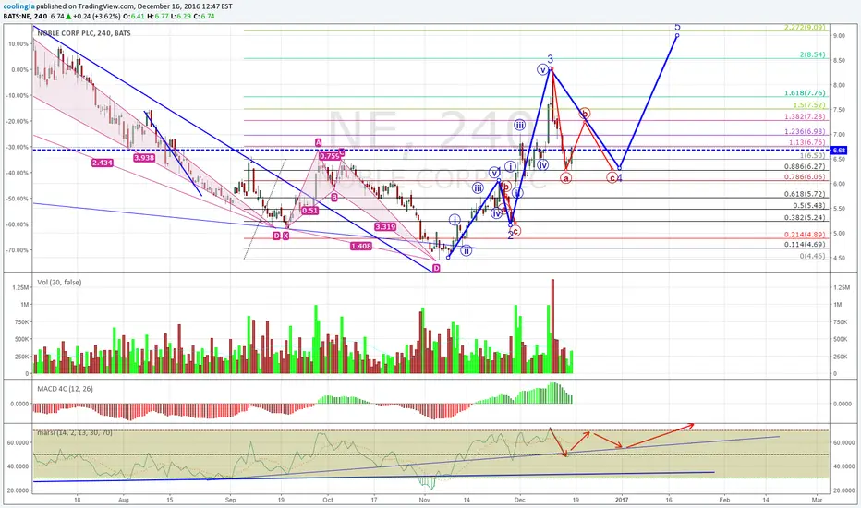Select the 1.5(7.52) Fibonacci level label

809,105
